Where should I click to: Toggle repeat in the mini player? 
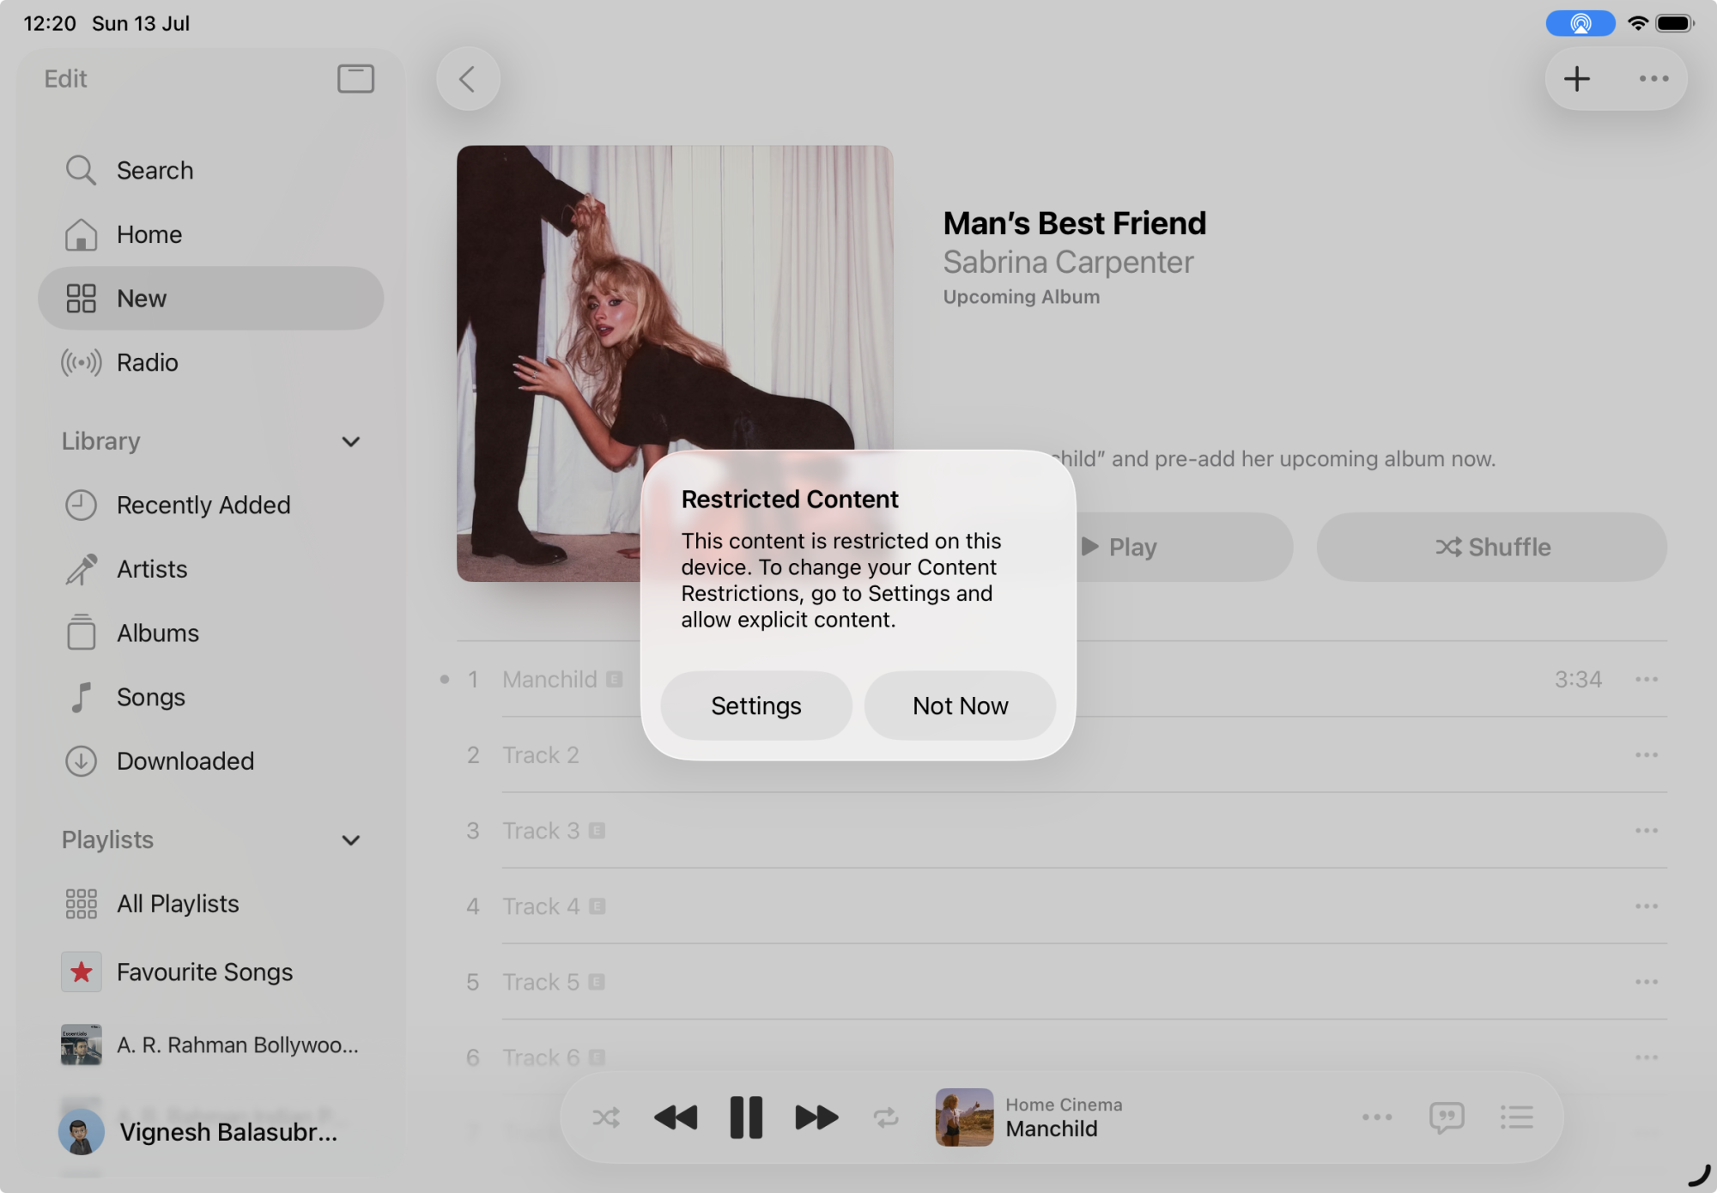886,1117
